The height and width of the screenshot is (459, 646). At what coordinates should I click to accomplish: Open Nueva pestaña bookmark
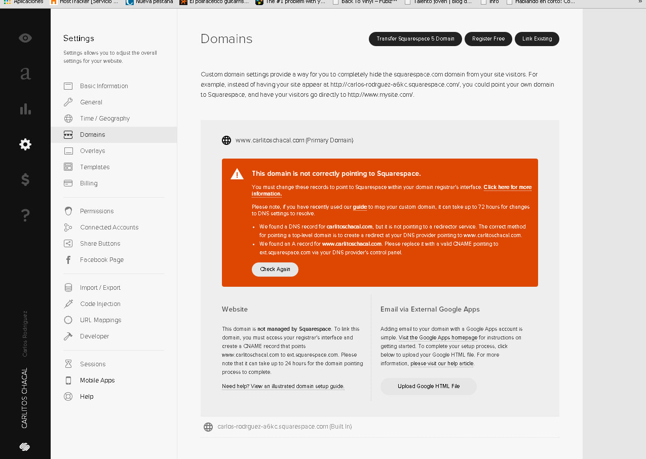149,2
